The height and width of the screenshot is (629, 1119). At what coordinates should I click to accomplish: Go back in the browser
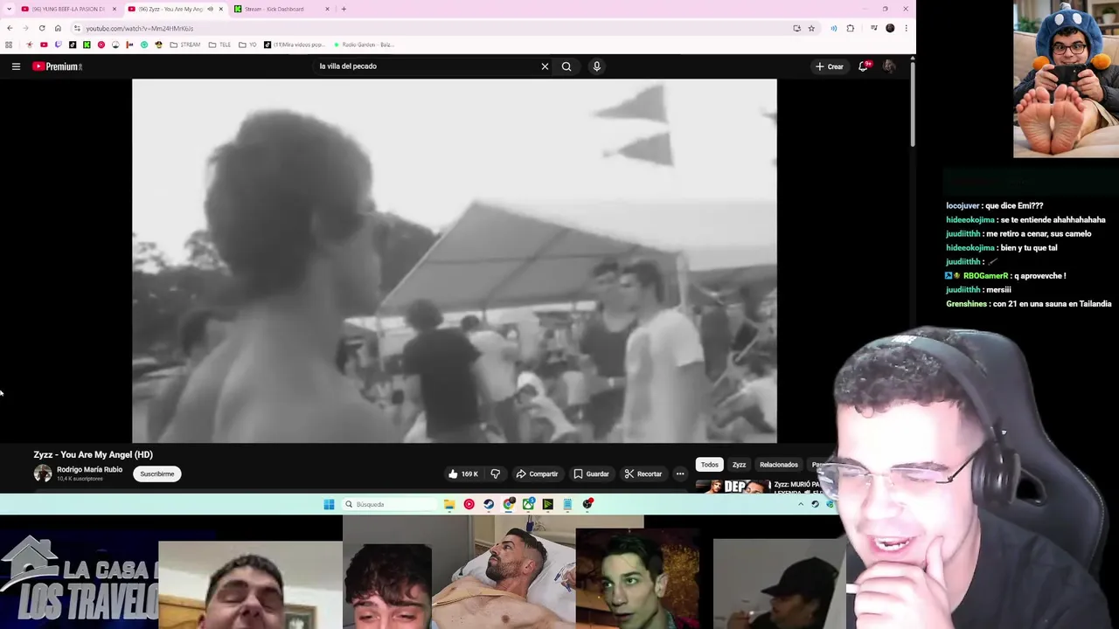(x=10, y=28)
